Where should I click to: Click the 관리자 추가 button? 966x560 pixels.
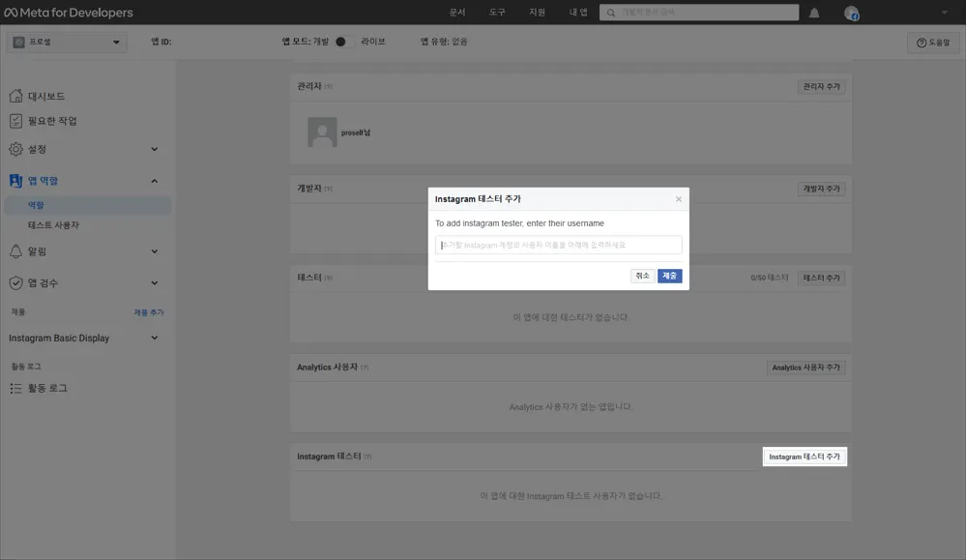click(821, 87)
